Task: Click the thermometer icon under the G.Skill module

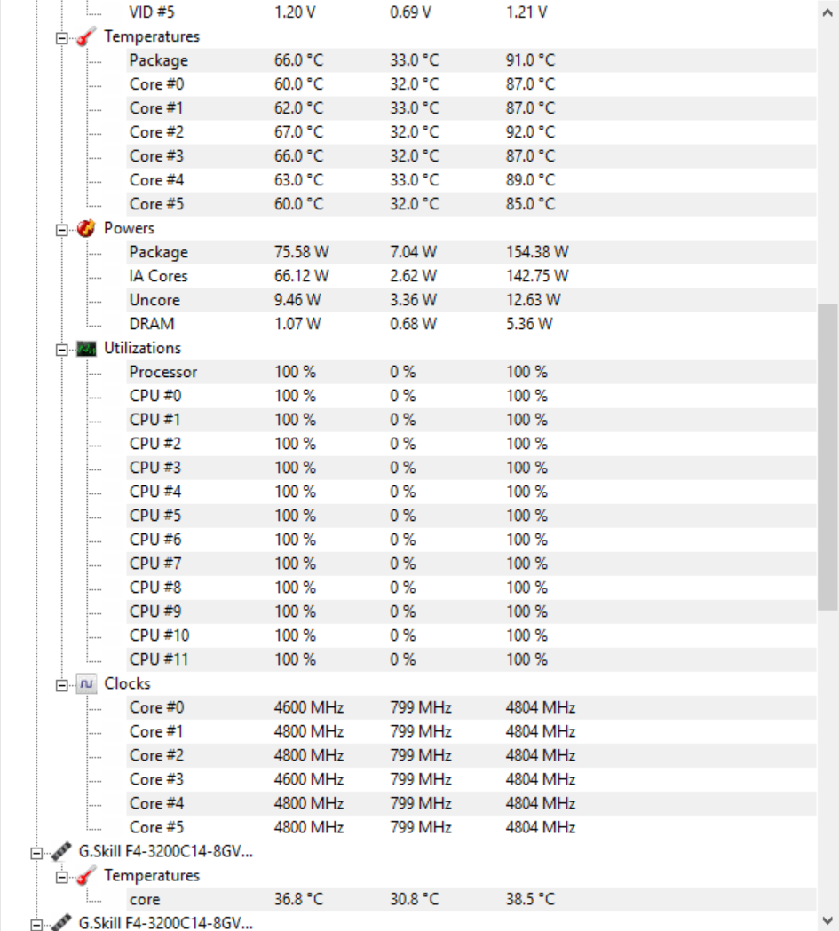Action: point(88,876)
